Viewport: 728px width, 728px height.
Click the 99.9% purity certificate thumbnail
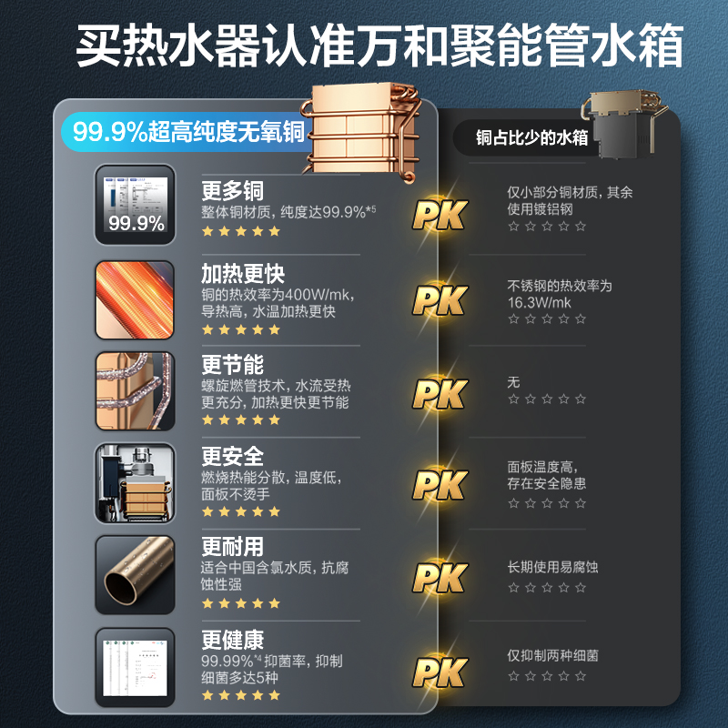click(135, 205)
